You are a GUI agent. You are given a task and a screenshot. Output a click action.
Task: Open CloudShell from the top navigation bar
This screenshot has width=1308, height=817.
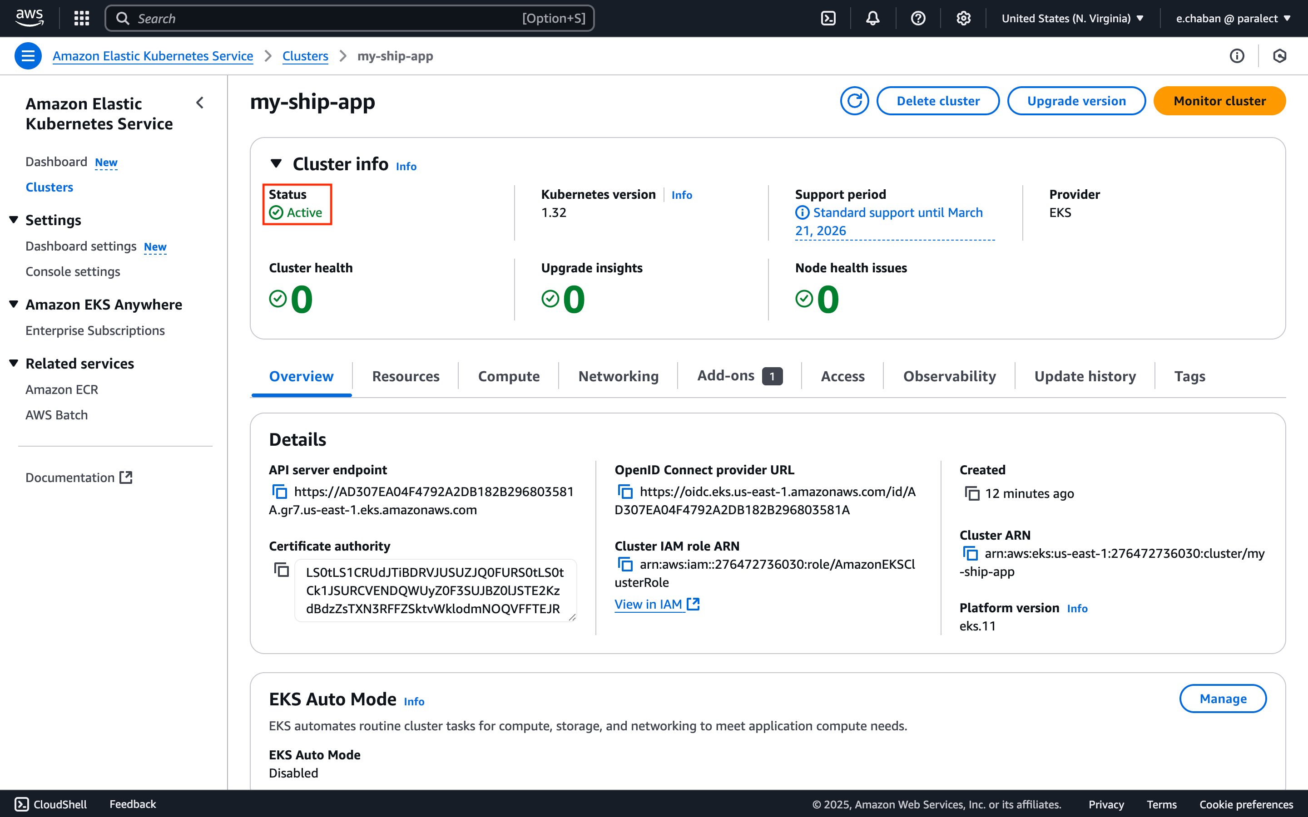pos(828,18)
